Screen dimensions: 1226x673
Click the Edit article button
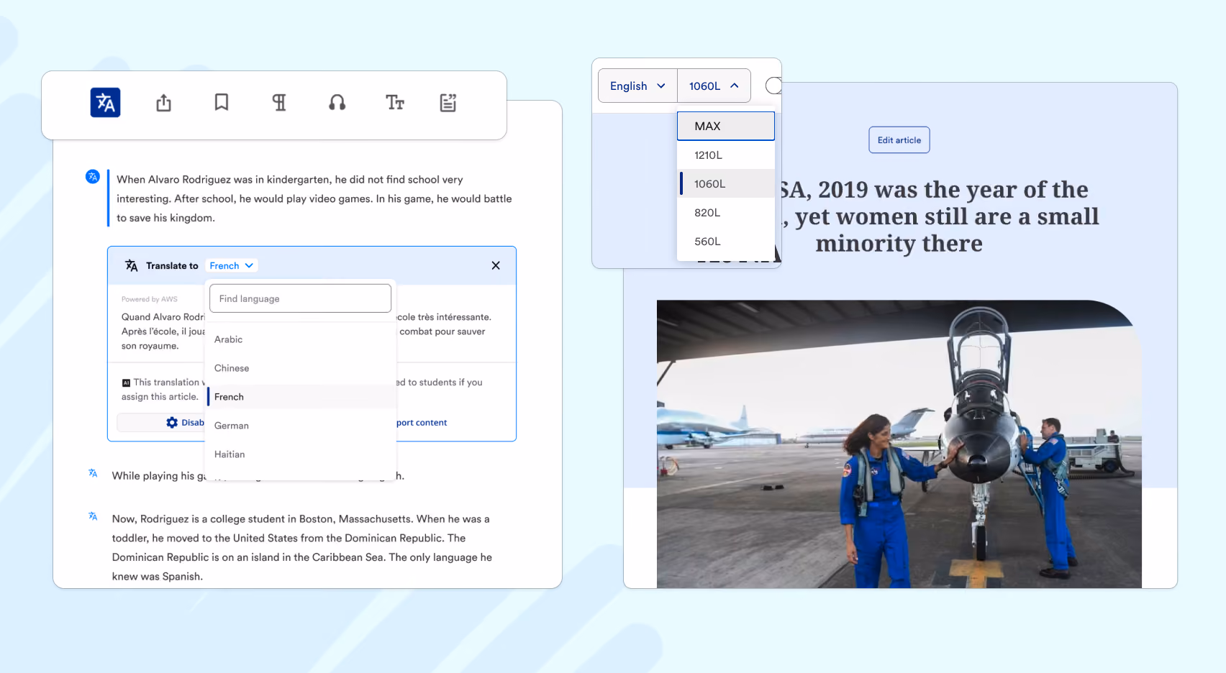click(x=899, y=140)
